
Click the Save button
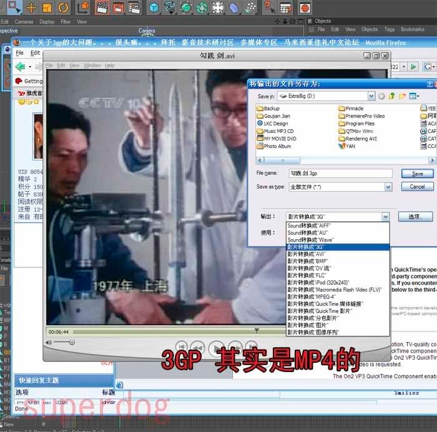(417, 174)
